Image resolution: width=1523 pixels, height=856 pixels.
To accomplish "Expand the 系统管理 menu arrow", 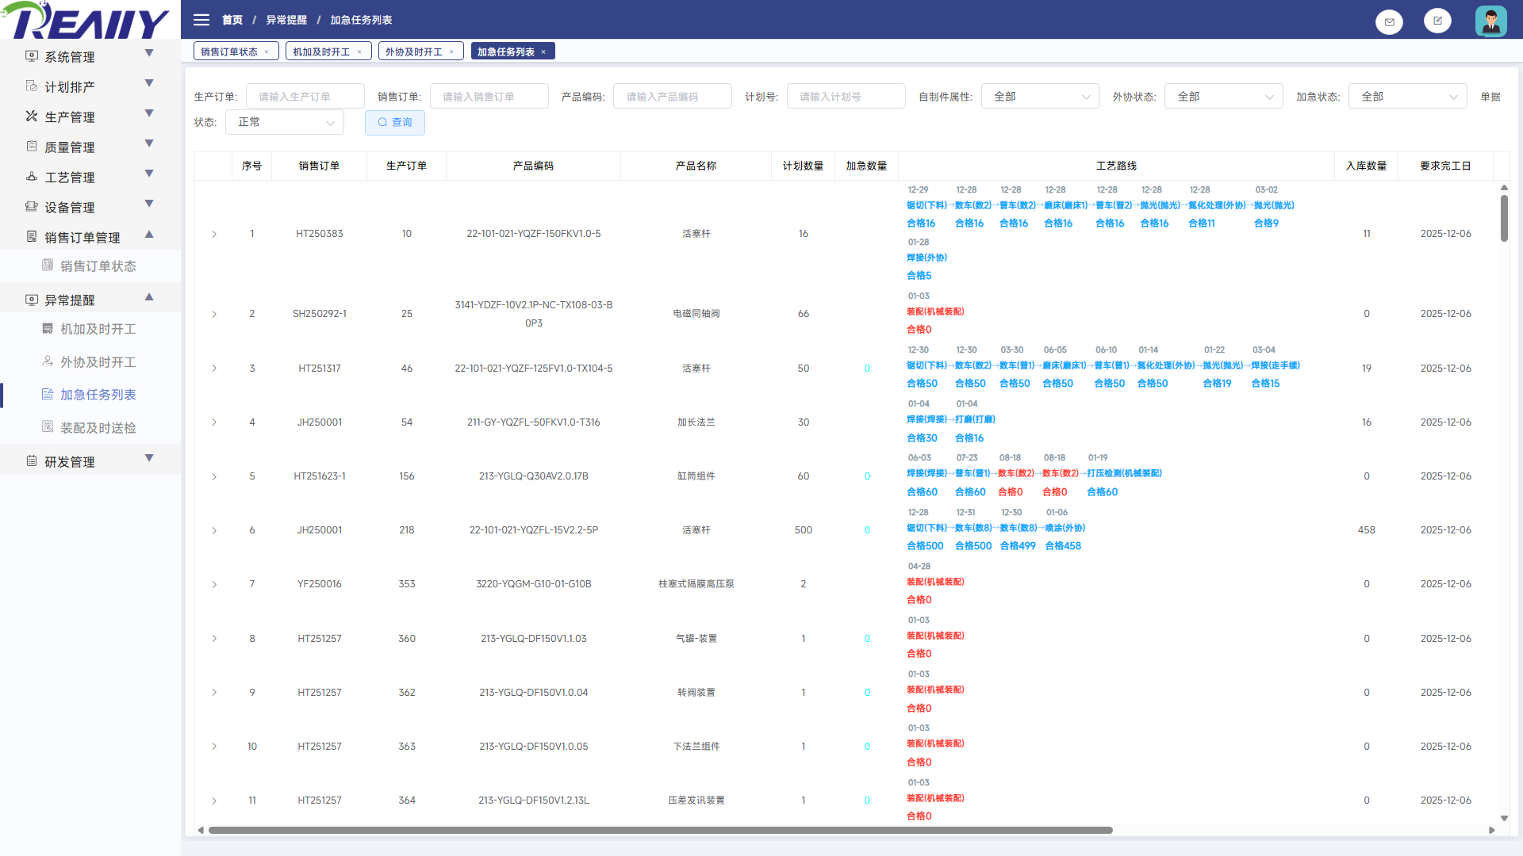I will tap(149, 53).
